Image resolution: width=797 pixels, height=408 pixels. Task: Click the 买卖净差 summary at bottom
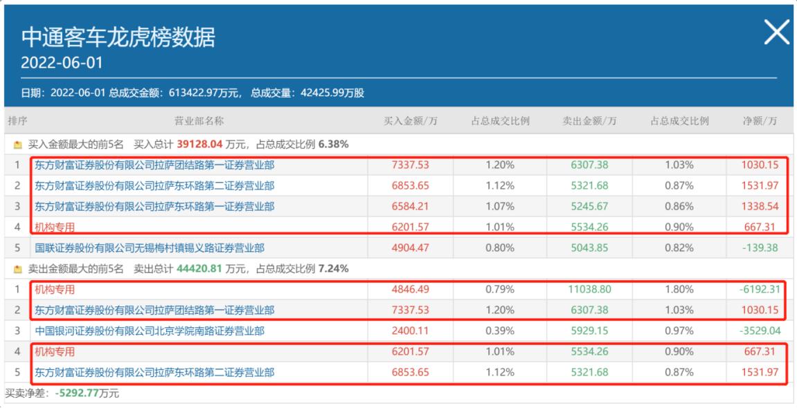pos(62,393)
